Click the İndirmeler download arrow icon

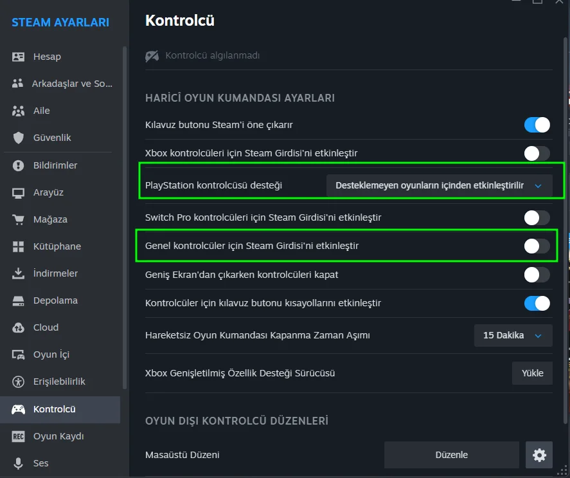(18, 273)
